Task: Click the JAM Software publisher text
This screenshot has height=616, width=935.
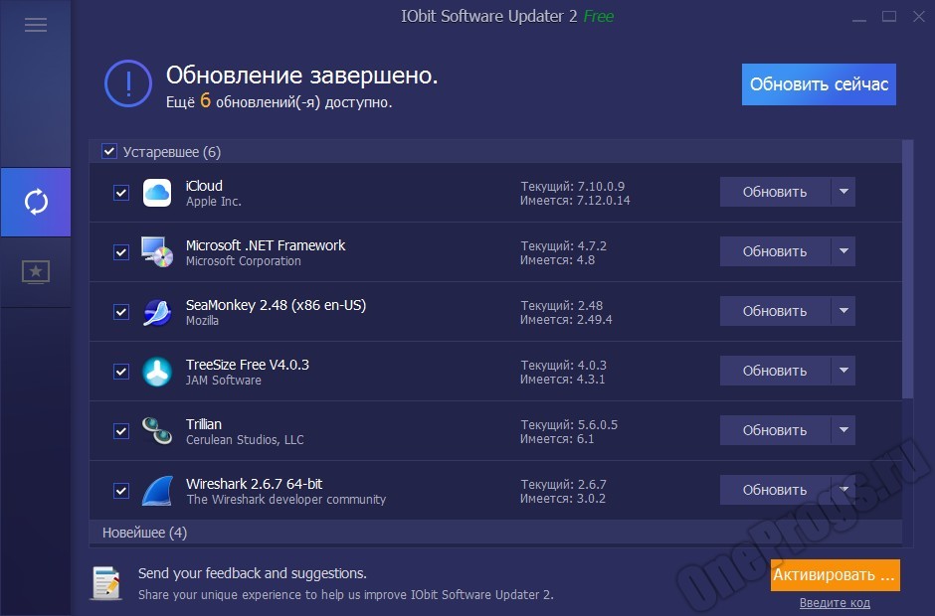Action: (x=223, y=381)
